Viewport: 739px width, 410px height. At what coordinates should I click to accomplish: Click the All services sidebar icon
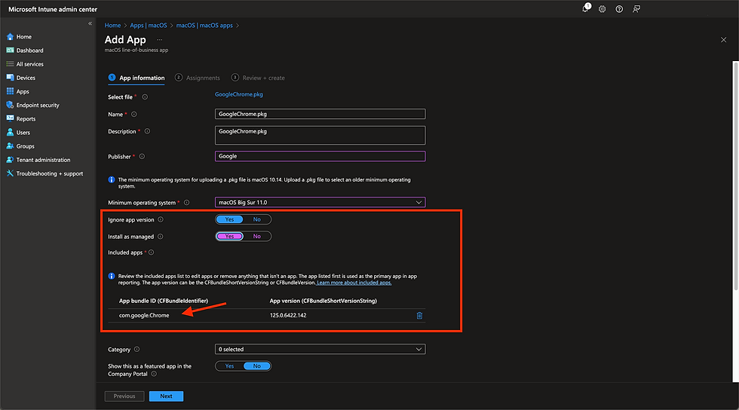[x=10, y=64]
